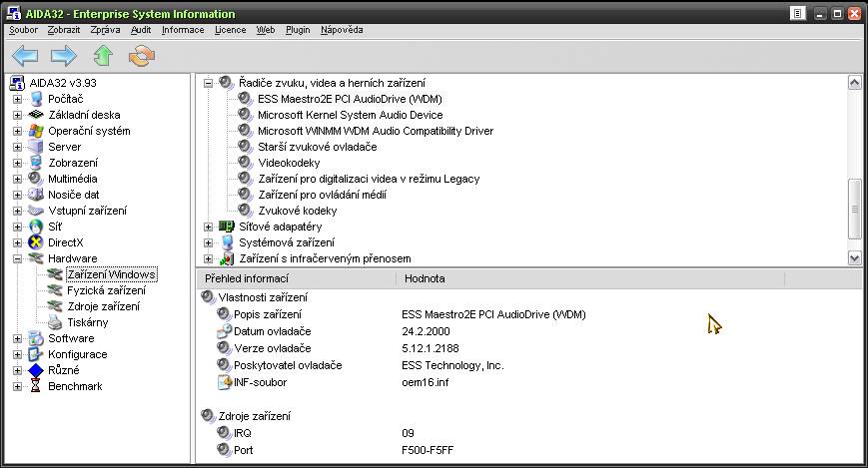Select the Základní deska motherboard icon
The height and width of the screenshot is (468, 868).
(x=36, y=115)
